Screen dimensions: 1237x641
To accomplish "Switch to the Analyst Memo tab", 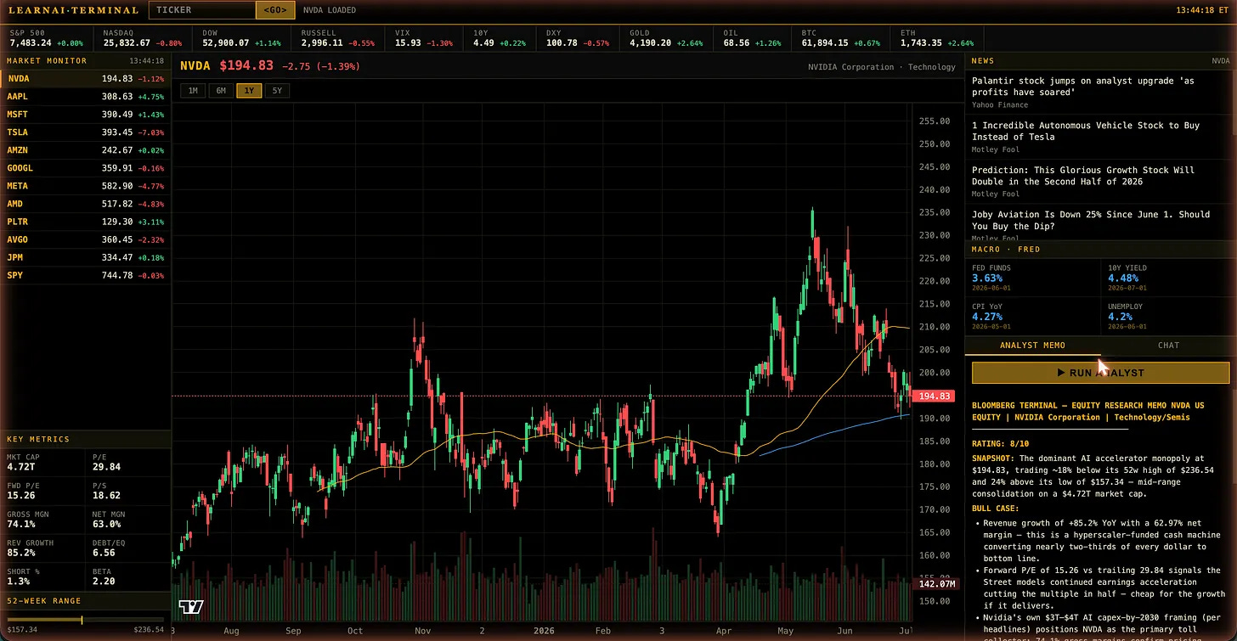I will tap(1032, 346).
